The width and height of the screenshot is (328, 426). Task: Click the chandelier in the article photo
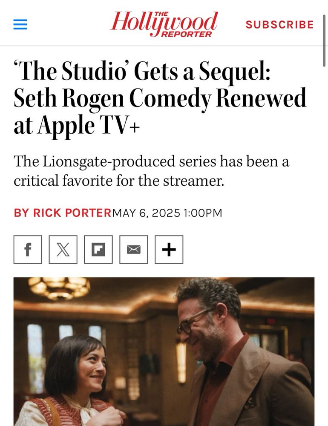[x=59, y=288]
